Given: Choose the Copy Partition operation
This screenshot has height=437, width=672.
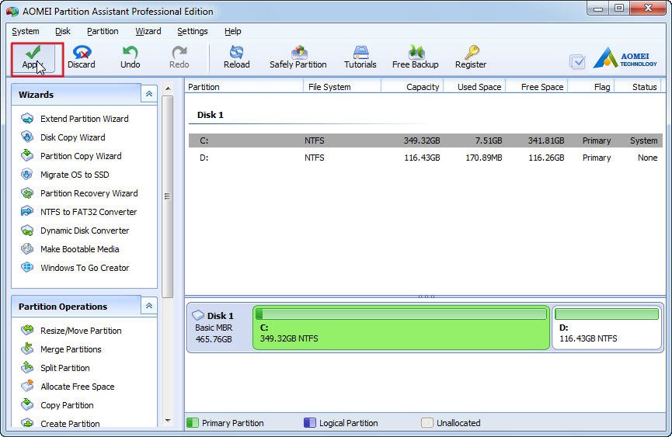Looking at the screenshot, I should click(67, 405).
